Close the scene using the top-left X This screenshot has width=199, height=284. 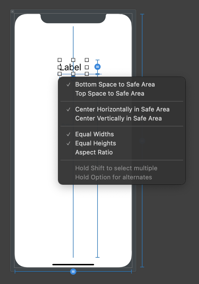[x=12, y=12]
